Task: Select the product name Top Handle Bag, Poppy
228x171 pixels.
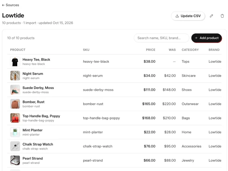Action: pyautogui.click(x=41, y=116)
